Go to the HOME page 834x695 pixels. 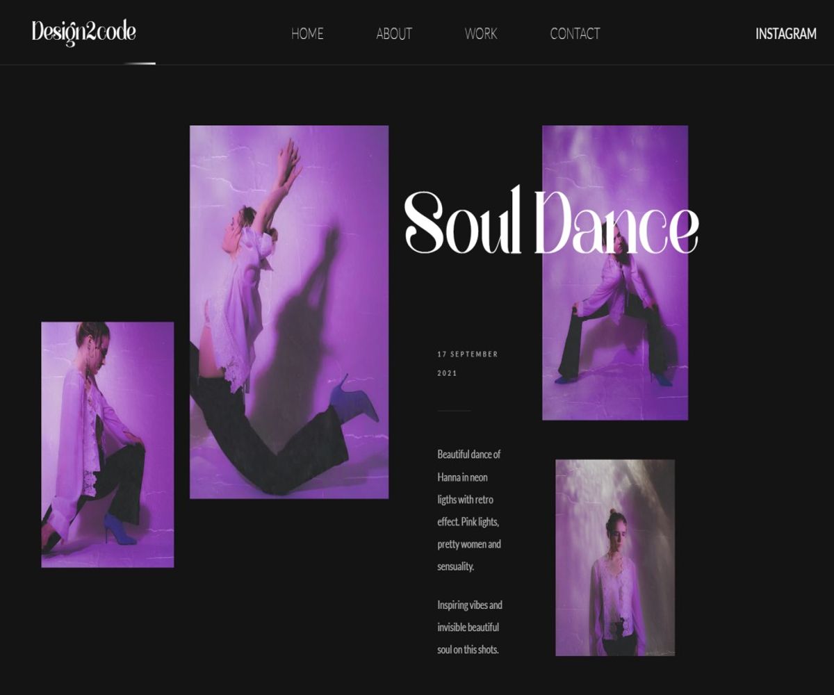click(x=307, y=33)
